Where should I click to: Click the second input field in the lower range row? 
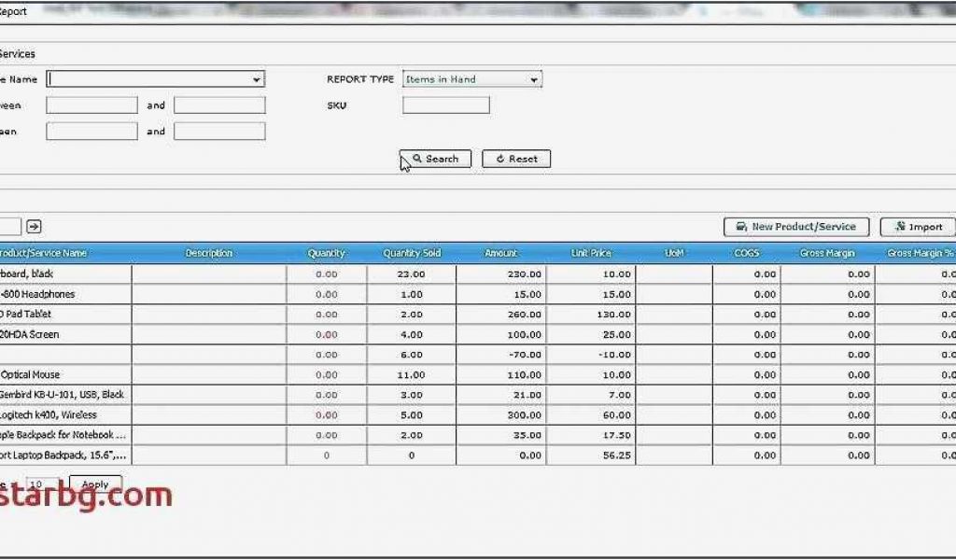[219, 132]
